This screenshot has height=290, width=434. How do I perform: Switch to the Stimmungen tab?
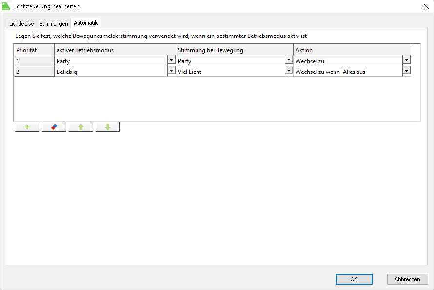54,24
